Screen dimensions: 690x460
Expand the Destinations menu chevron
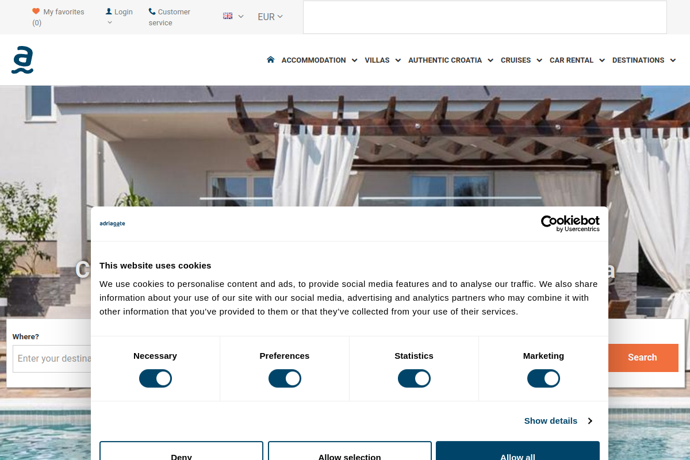[x=673, y=60]
